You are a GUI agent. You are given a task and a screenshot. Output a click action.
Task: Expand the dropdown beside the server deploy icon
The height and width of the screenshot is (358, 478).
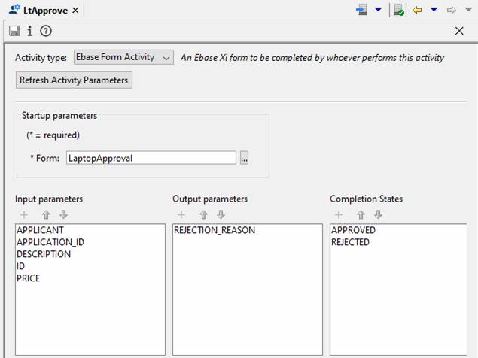coord(379,10)
